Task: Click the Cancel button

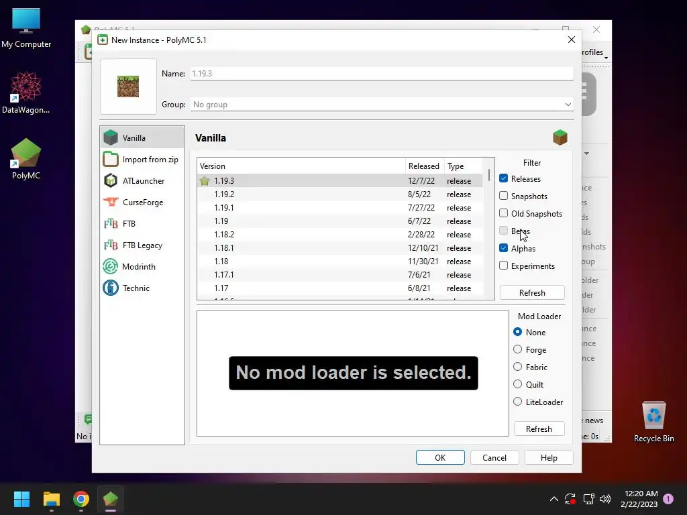Action: tap(494, 457)
